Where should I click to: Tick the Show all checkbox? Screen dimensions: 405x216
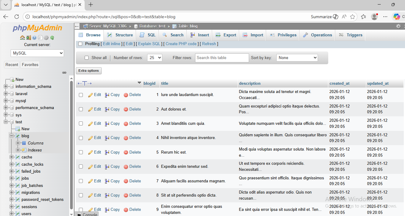point(86,58)
